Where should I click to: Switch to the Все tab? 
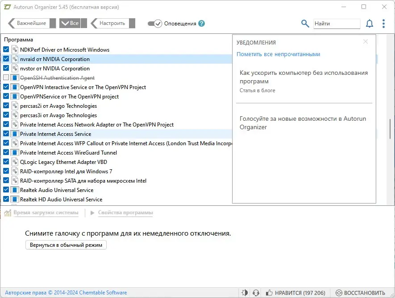pyautogui.click(x=71, y=23)
